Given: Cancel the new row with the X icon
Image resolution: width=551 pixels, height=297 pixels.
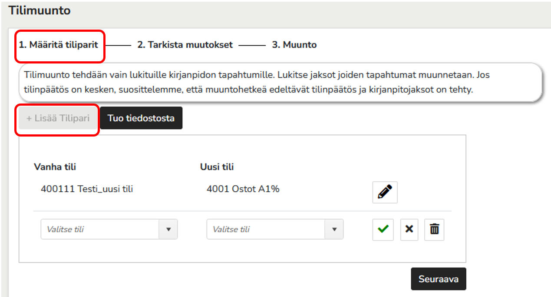Looking at the screenshot, I should [x=409, y=229].
